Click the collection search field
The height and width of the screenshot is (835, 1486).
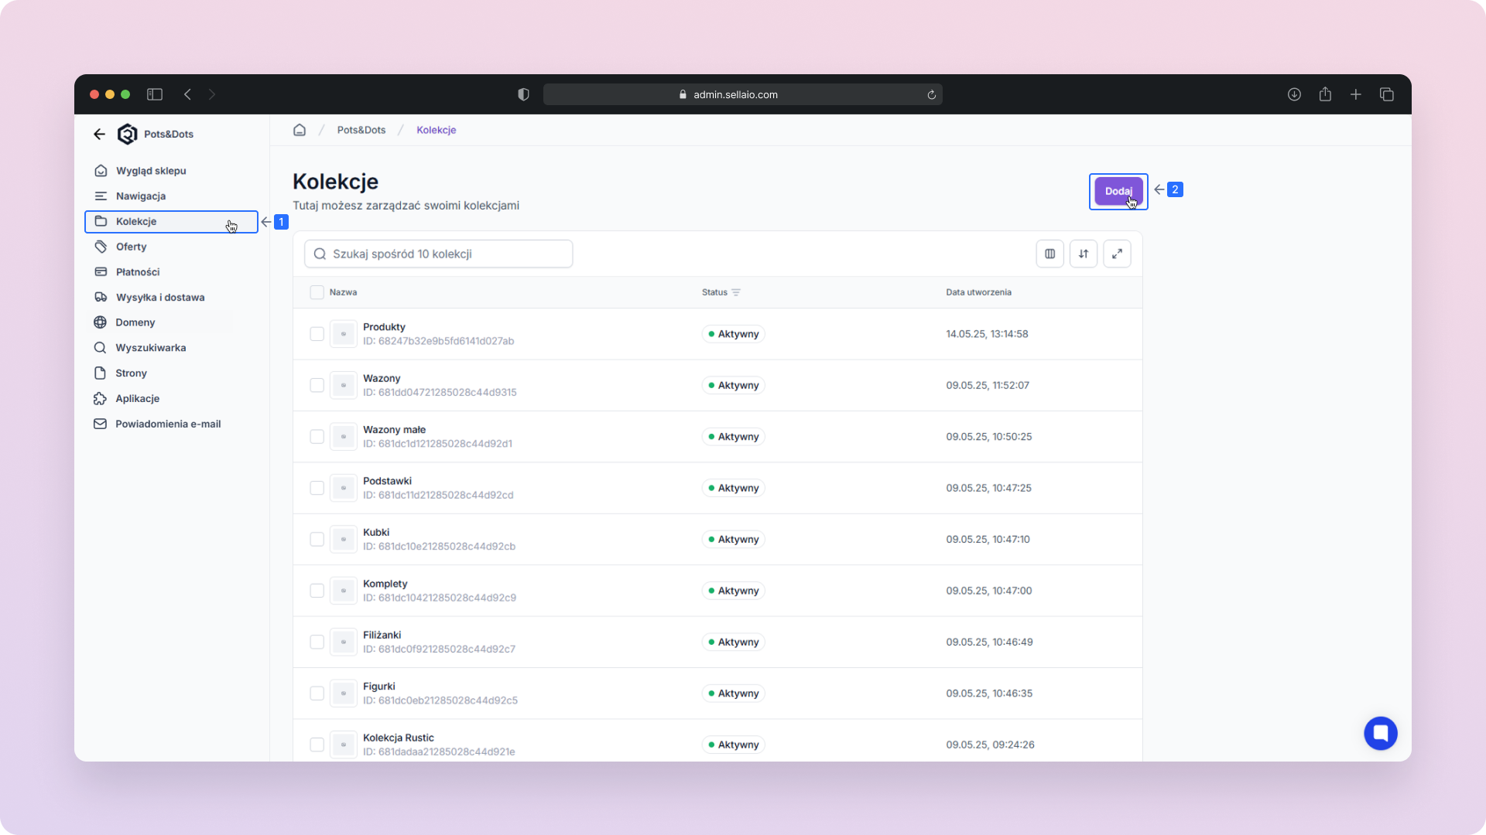[439, 254]
